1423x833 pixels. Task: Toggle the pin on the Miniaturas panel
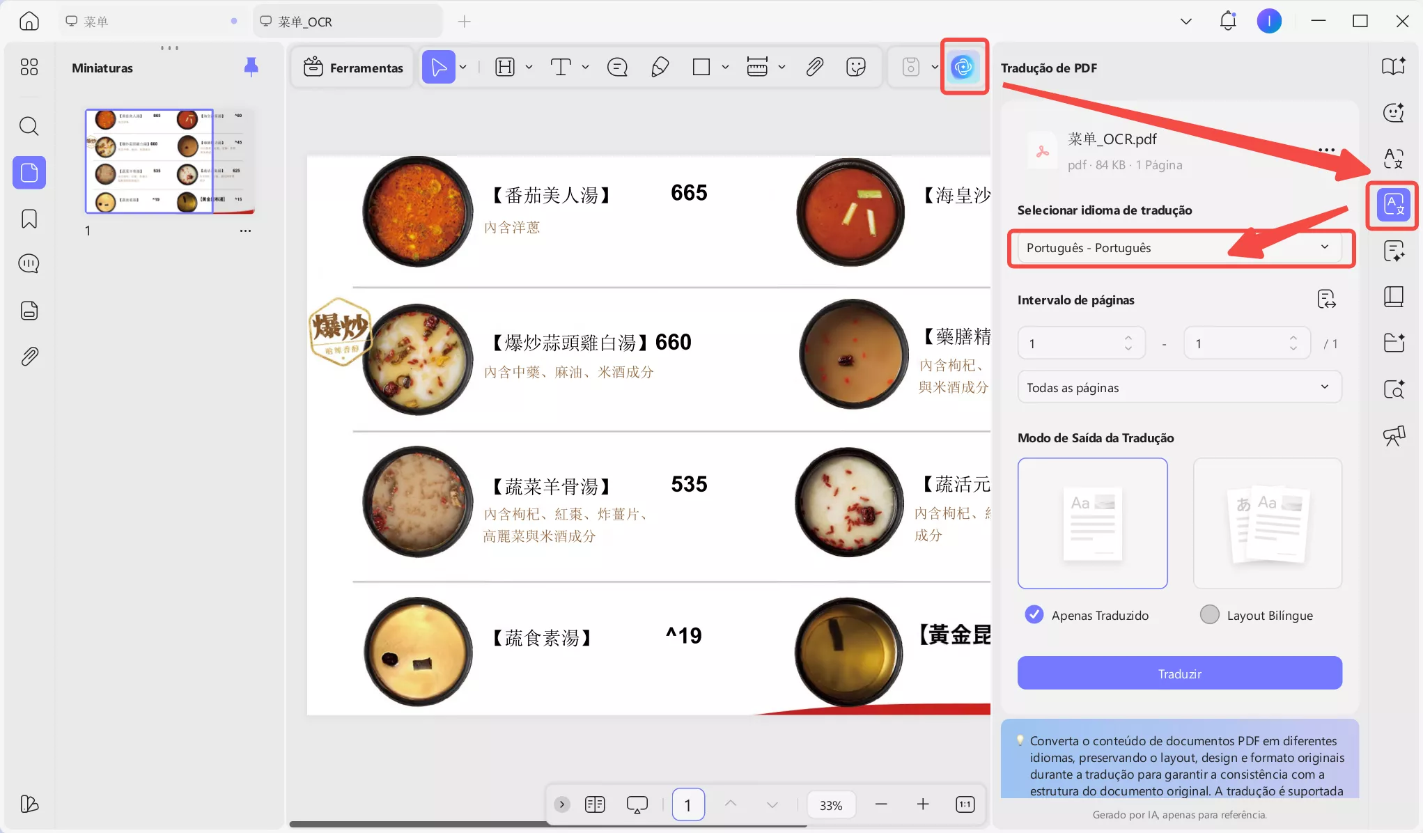tap(251, 67)
